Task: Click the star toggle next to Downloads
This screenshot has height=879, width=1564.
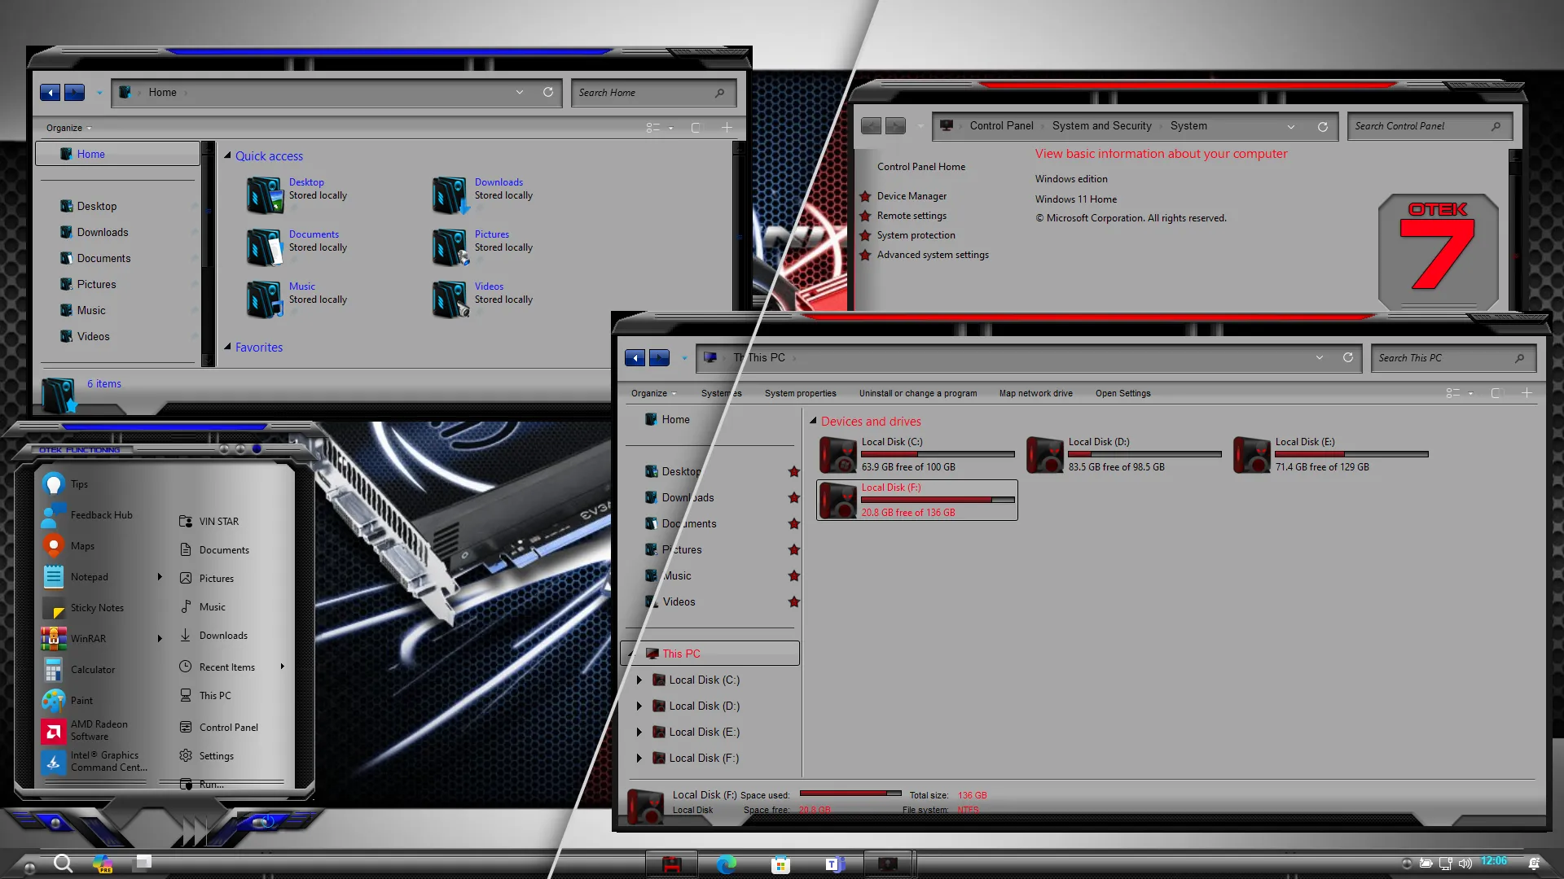Action: tap(794, 497)
